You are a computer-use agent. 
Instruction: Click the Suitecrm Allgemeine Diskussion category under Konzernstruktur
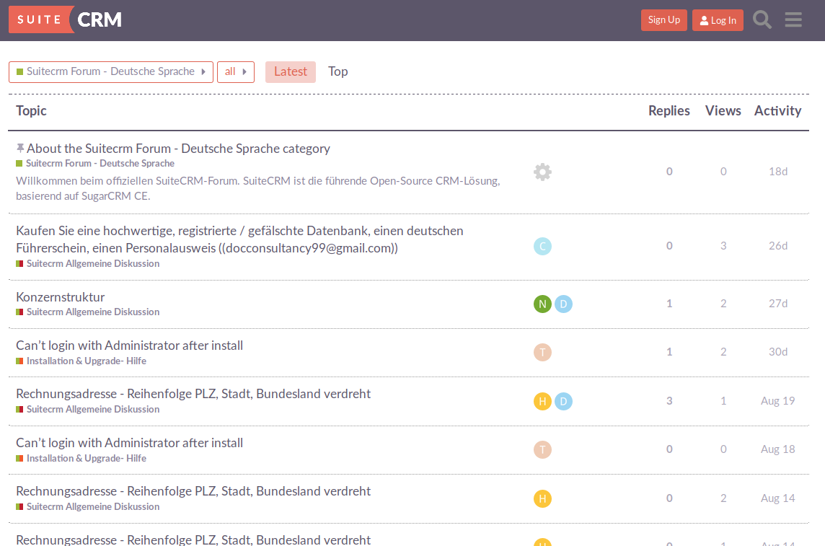tap(88, 312)
